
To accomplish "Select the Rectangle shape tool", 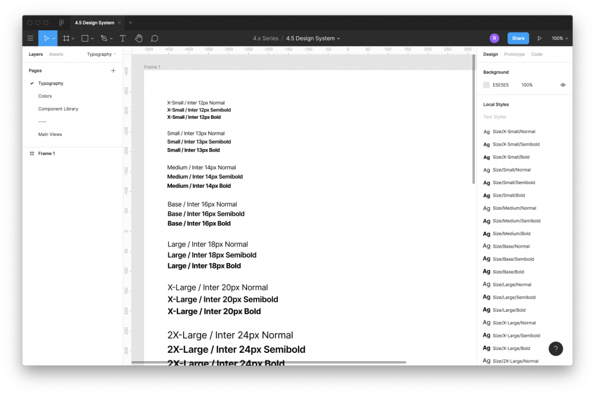I will (x=84, y=38).
